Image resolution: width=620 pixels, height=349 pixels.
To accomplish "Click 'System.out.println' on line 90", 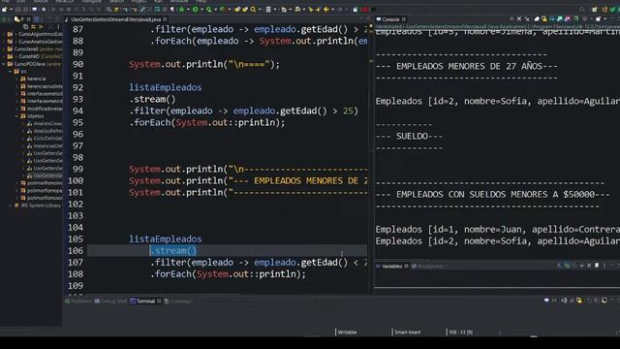I will [176, 64].
